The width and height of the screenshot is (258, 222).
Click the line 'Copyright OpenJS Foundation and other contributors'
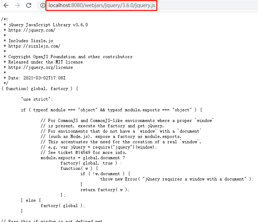coord(71,57)
